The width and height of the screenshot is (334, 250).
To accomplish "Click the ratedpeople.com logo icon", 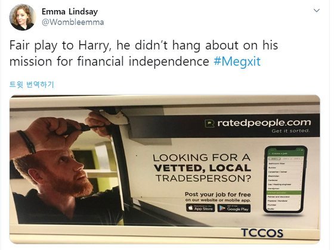I will [209, 124].
